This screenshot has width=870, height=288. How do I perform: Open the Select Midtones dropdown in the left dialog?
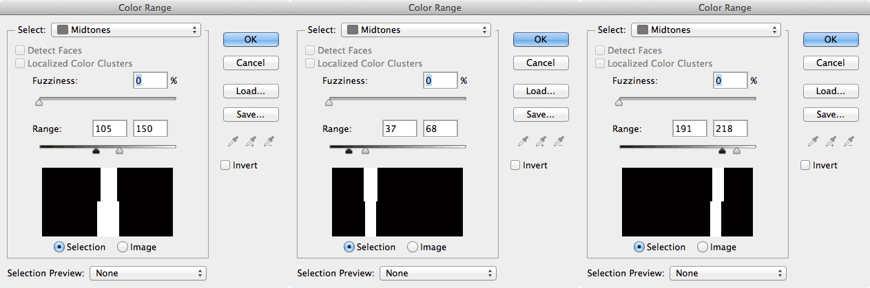[x=127, y=30]
